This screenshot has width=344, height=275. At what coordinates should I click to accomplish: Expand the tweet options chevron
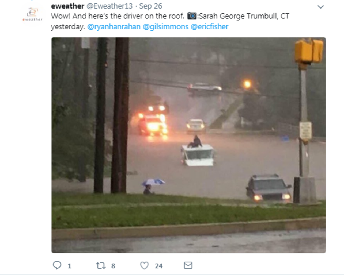[x=321, y=7]
